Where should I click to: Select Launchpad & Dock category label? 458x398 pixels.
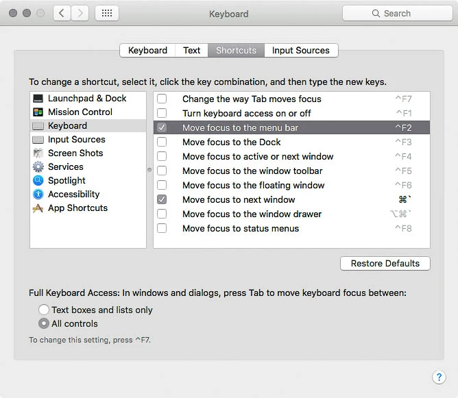click(87, 99)
